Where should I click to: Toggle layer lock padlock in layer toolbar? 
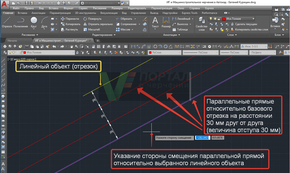click(21, 53)
